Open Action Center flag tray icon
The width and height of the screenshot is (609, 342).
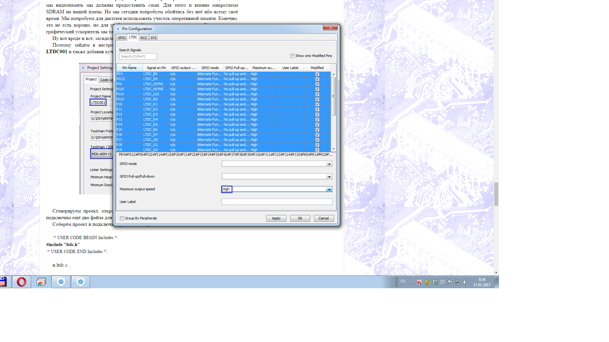[450, 282]
